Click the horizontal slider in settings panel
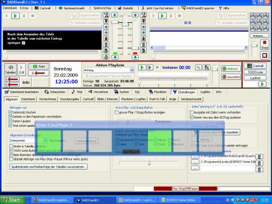The width and height of the screenshot is (272, 204). click(149, 163)
